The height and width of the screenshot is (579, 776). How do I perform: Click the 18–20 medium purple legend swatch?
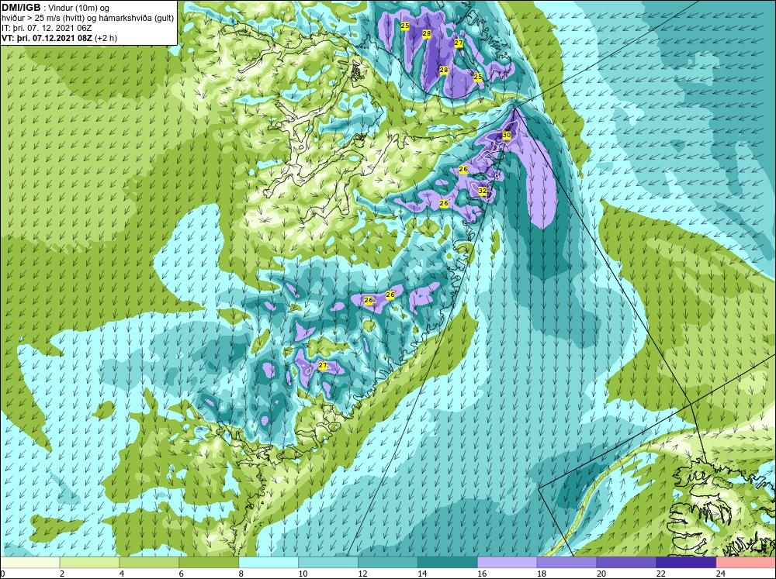[x=566, y=563]
